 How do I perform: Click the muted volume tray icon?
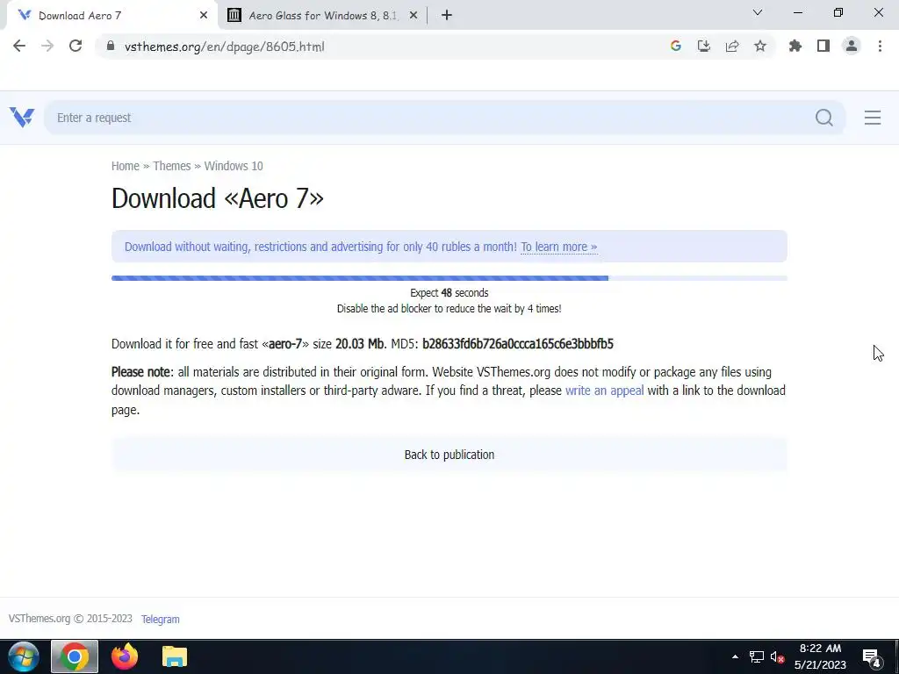click(778, 656)
